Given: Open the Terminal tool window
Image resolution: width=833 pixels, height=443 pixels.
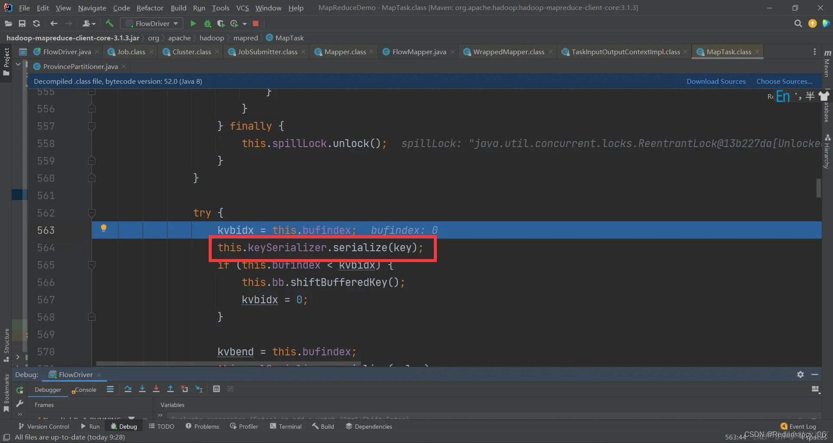Looking at the screenshot, I should (285, 427).
